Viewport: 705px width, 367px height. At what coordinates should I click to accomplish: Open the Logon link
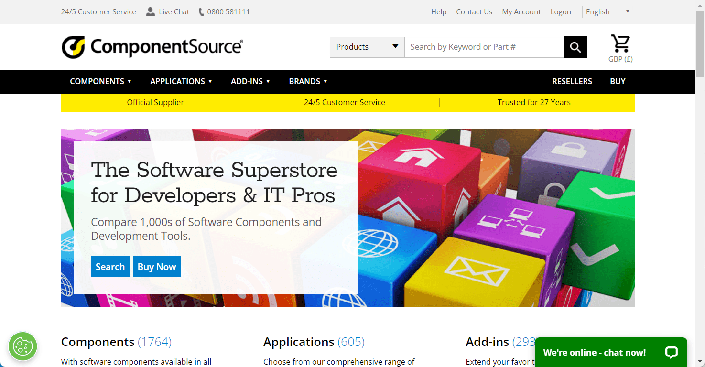(561, 11)
